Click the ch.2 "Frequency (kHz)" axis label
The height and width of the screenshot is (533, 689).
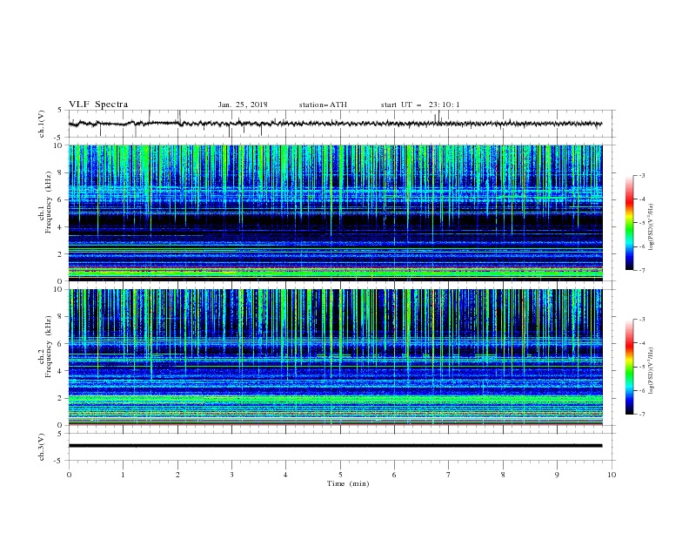(x=48, y=347)
